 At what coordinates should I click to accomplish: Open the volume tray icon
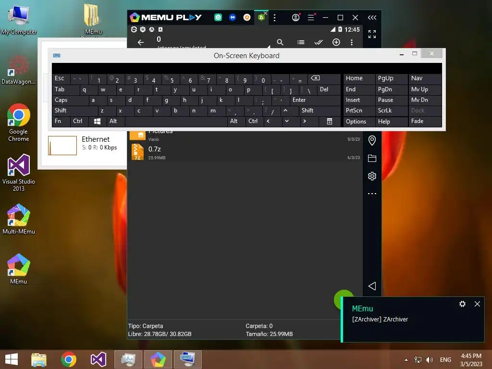tap(429, 359)
